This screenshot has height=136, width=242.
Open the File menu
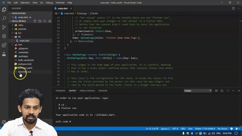pos(9,3)
